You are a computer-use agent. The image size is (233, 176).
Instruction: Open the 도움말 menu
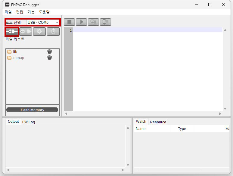(x=44, y=12)
